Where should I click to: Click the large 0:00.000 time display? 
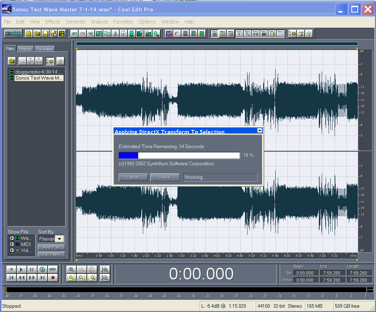[201, 274]
